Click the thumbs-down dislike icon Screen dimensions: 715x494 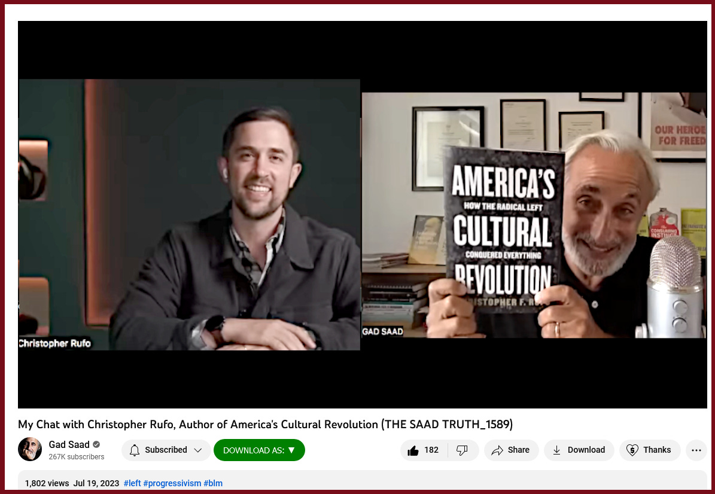(x=462, y=450)
